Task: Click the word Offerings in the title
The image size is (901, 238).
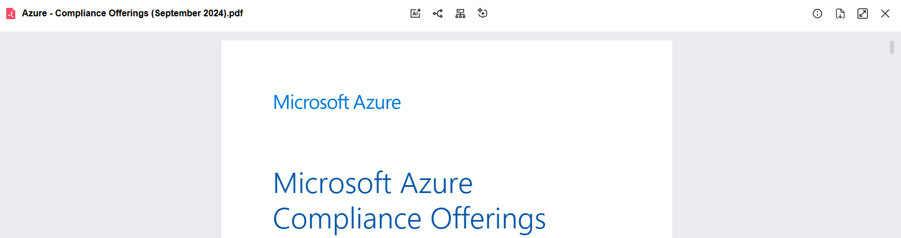Action: point(489,219)
